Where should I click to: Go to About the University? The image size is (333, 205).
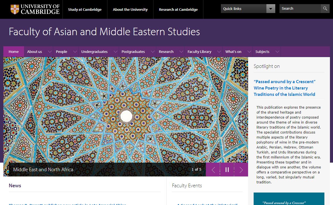click(x=130, y=9)
